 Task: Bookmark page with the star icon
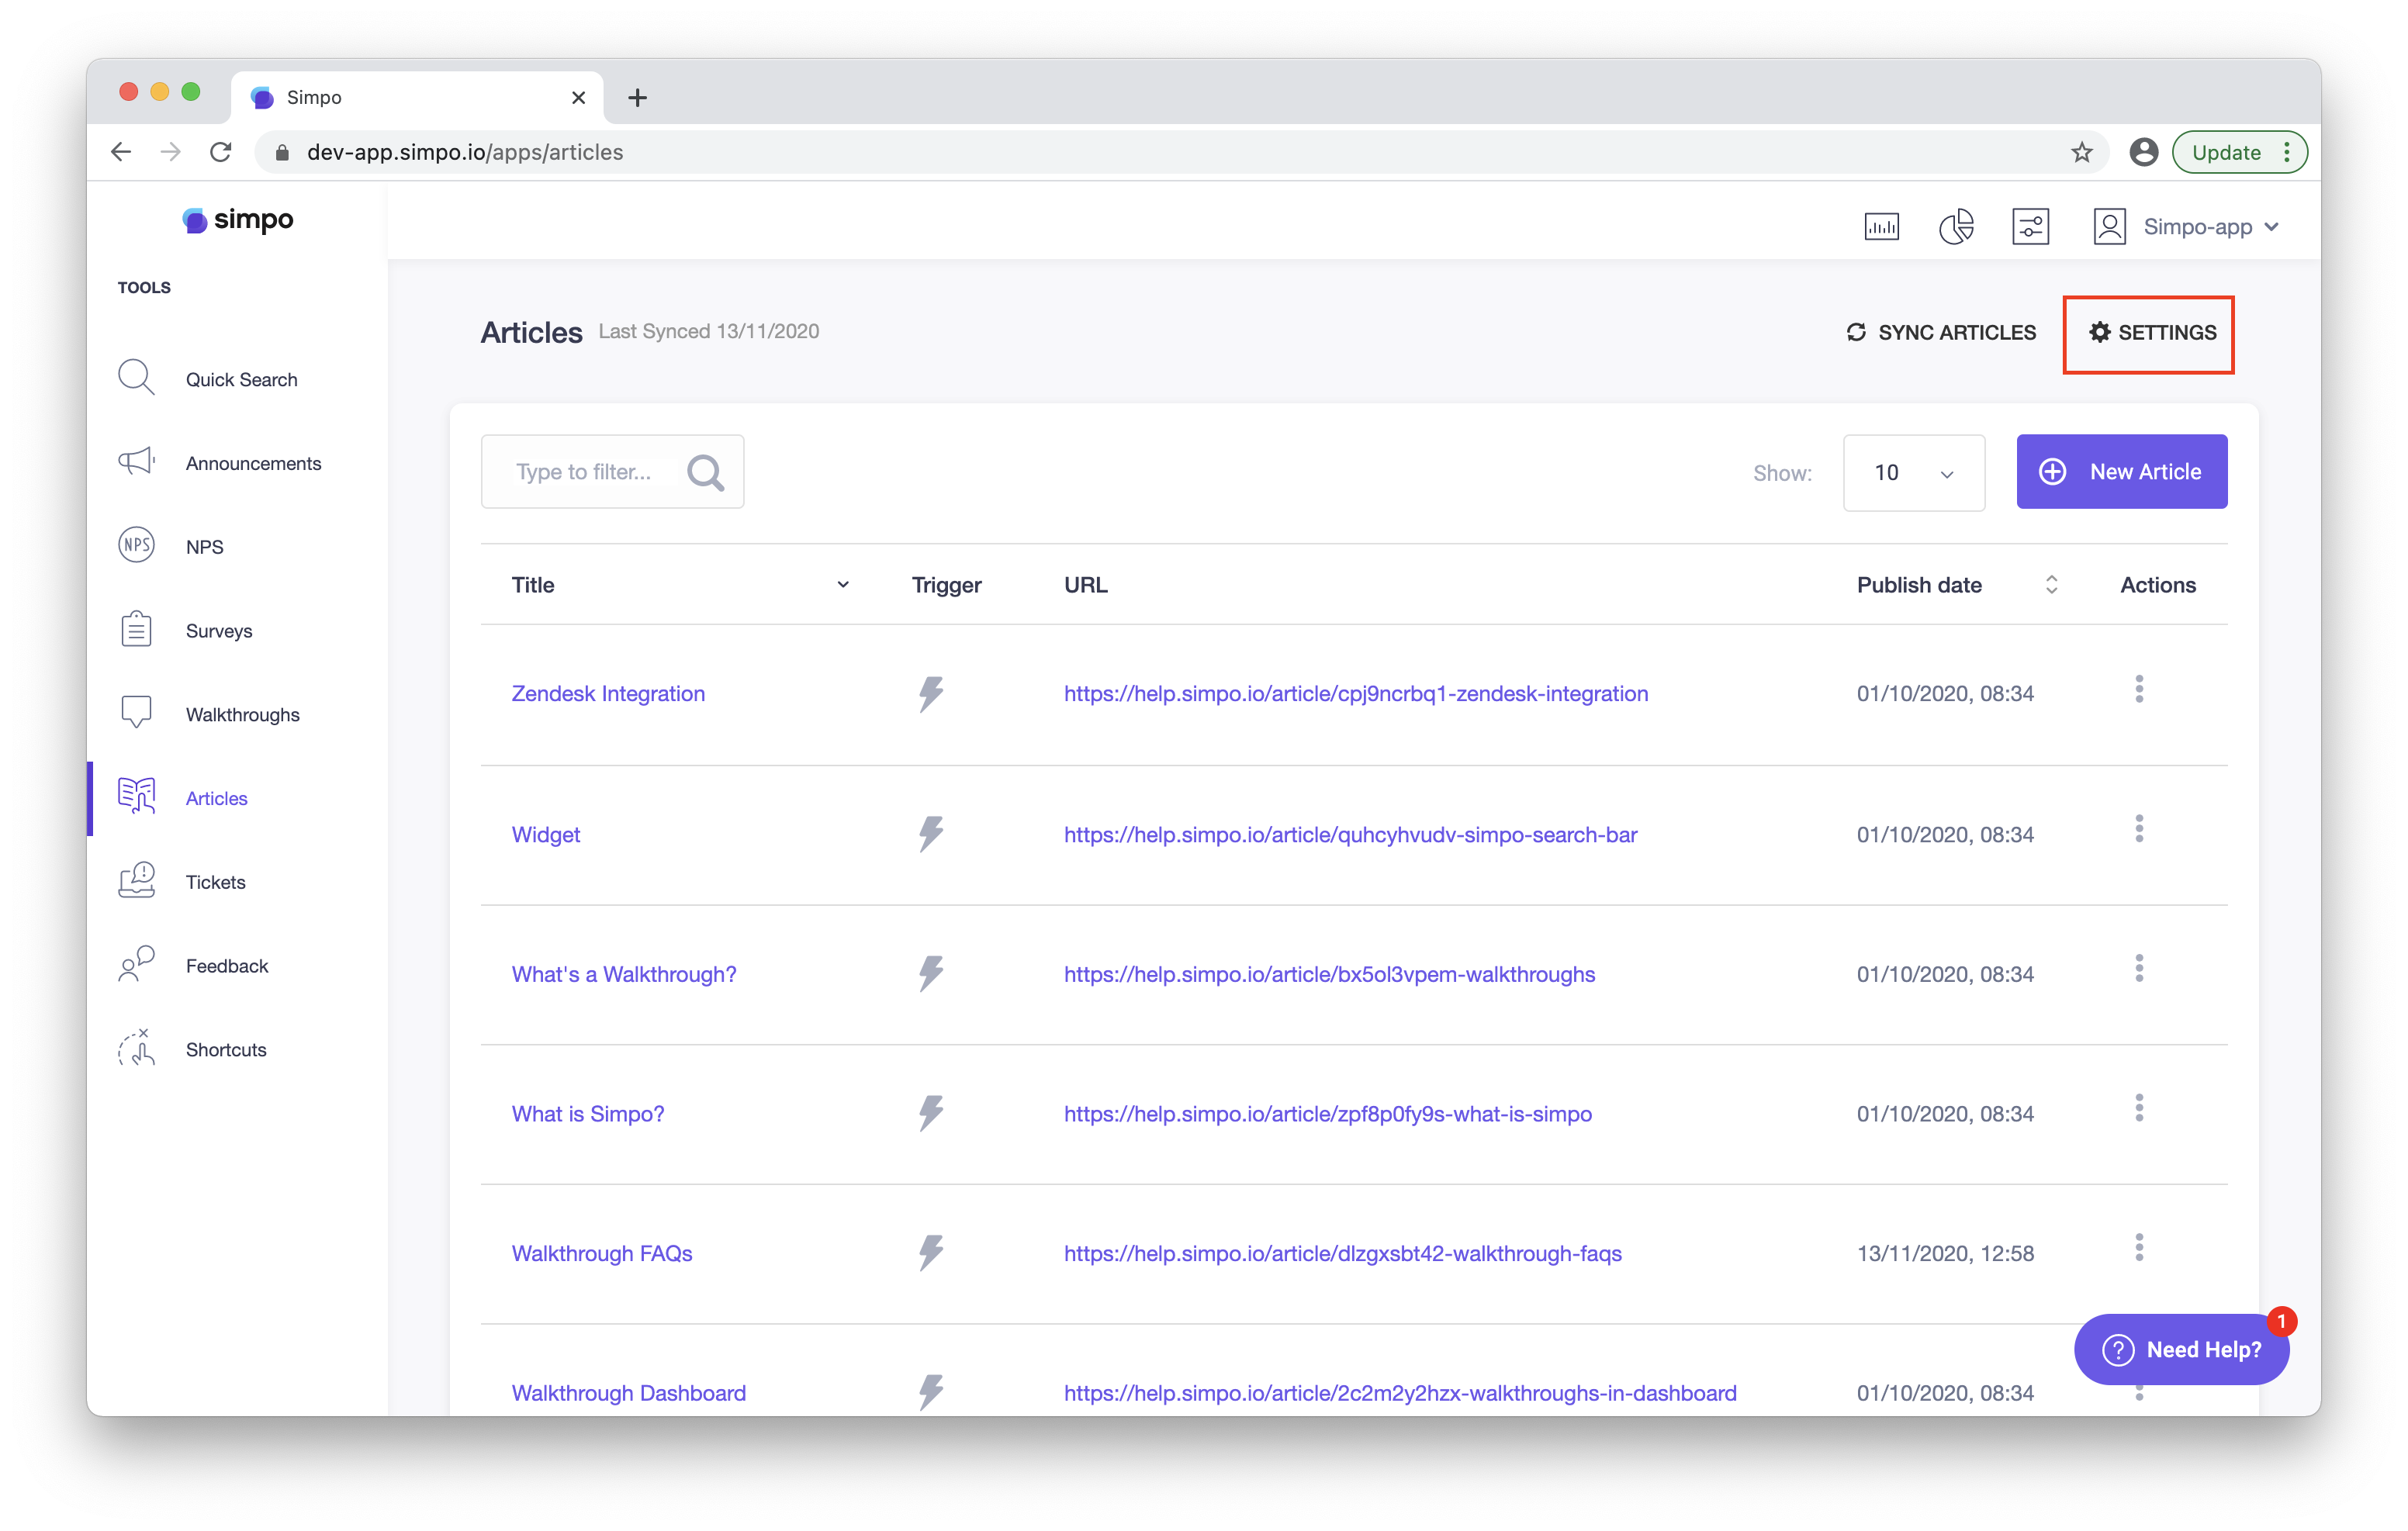(x=2081, y=152)
